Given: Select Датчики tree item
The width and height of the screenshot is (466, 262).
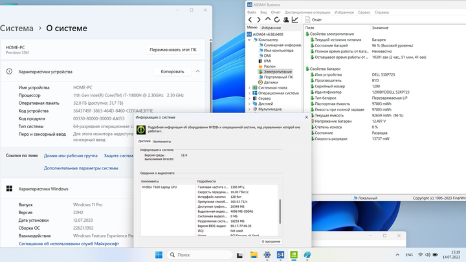Looking at the screenshot, I should (x=268, y=82).
